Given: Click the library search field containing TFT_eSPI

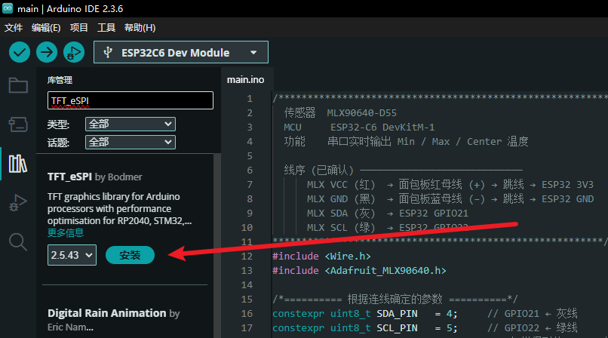Looking at the screenshot, I should [131, 100].
